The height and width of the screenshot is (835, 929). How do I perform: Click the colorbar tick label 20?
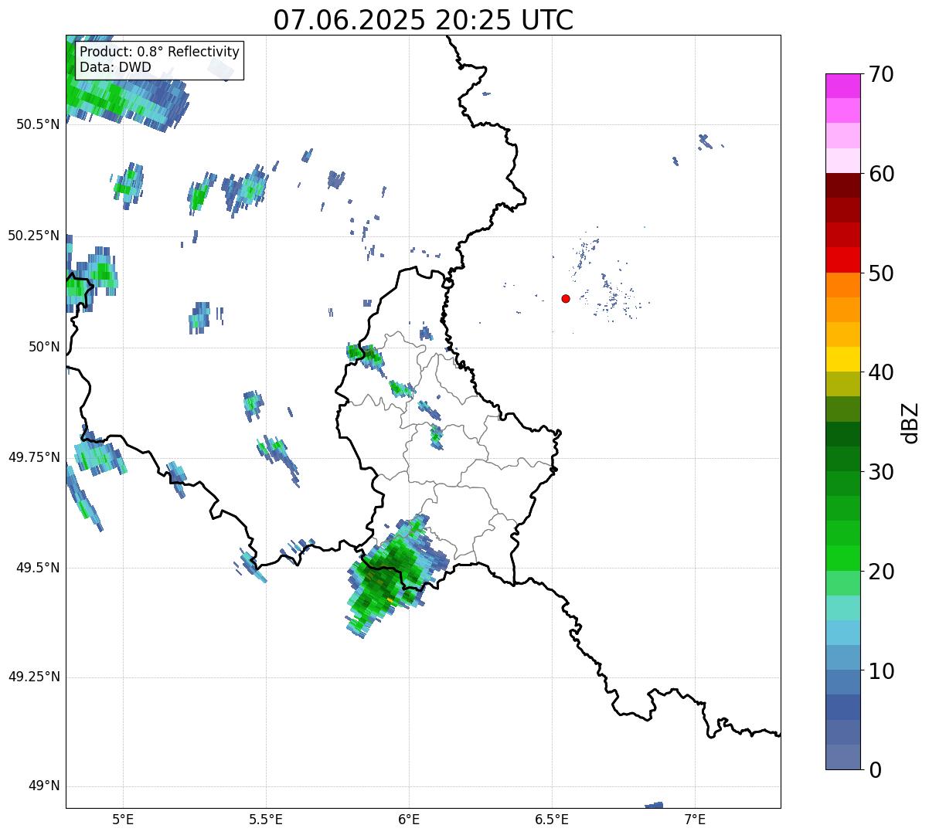[x=881, y=572]
